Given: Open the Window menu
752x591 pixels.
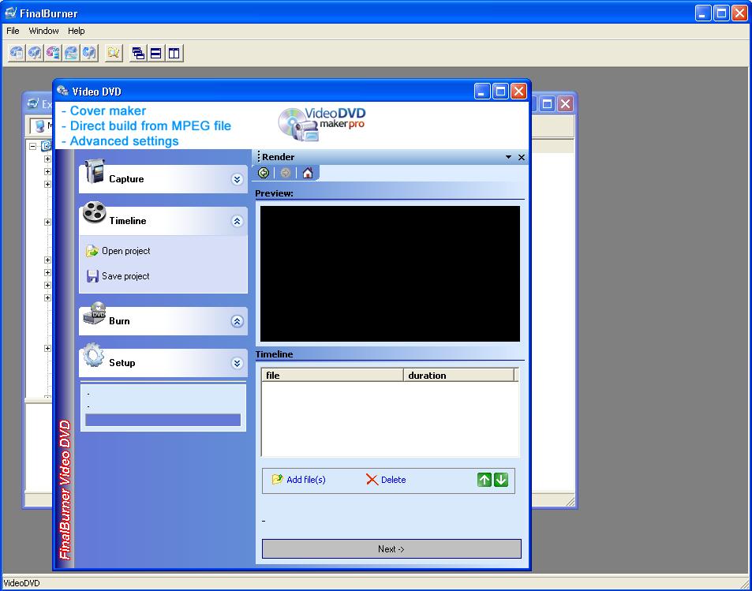Looking at the screenshot, I should click(x=43, y=31).
